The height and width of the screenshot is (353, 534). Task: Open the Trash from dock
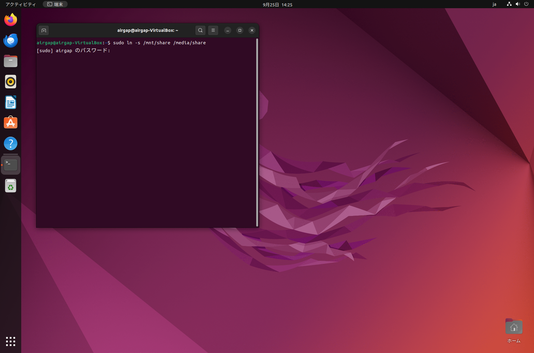(11, 186)
